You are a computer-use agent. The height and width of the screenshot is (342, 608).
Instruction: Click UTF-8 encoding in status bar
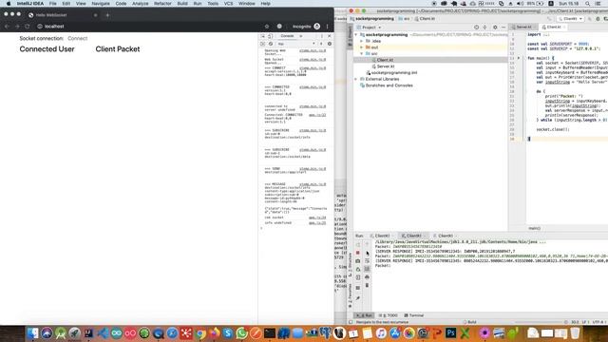click(598, 322)
